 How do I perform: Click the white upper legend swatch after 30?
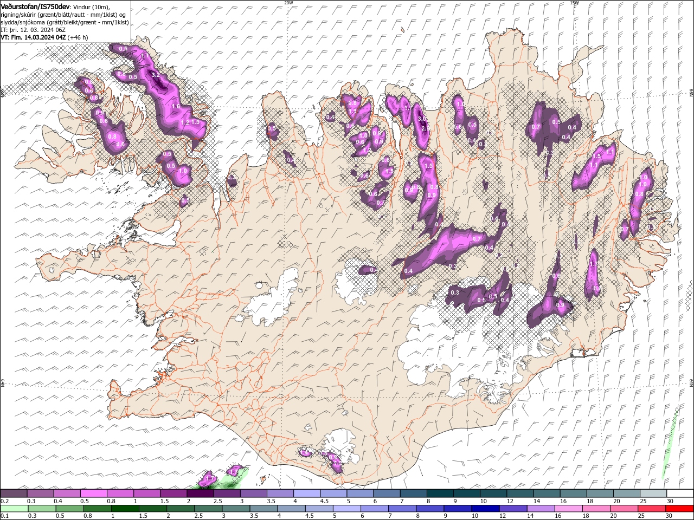680,493
